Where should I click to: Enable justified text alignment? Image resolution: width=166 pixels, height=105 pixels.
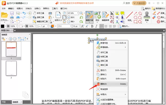(114, 26)
